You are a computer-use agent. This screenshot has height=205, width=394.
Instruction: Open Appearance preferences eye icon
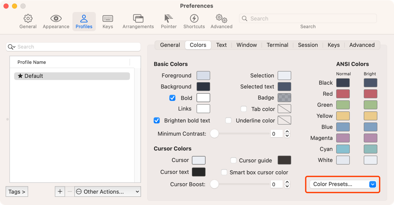pyautogui.click(x=56, y=18)
